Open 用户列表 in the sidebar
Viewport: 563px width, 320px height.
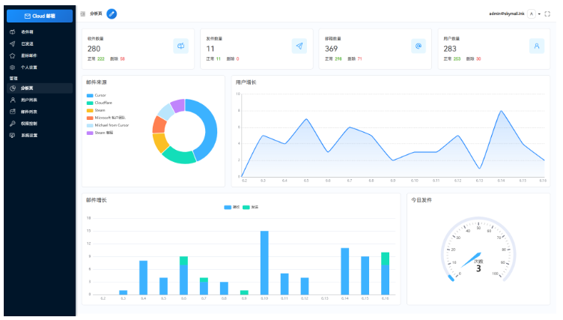pyautogui.click(x=40, y=100)
